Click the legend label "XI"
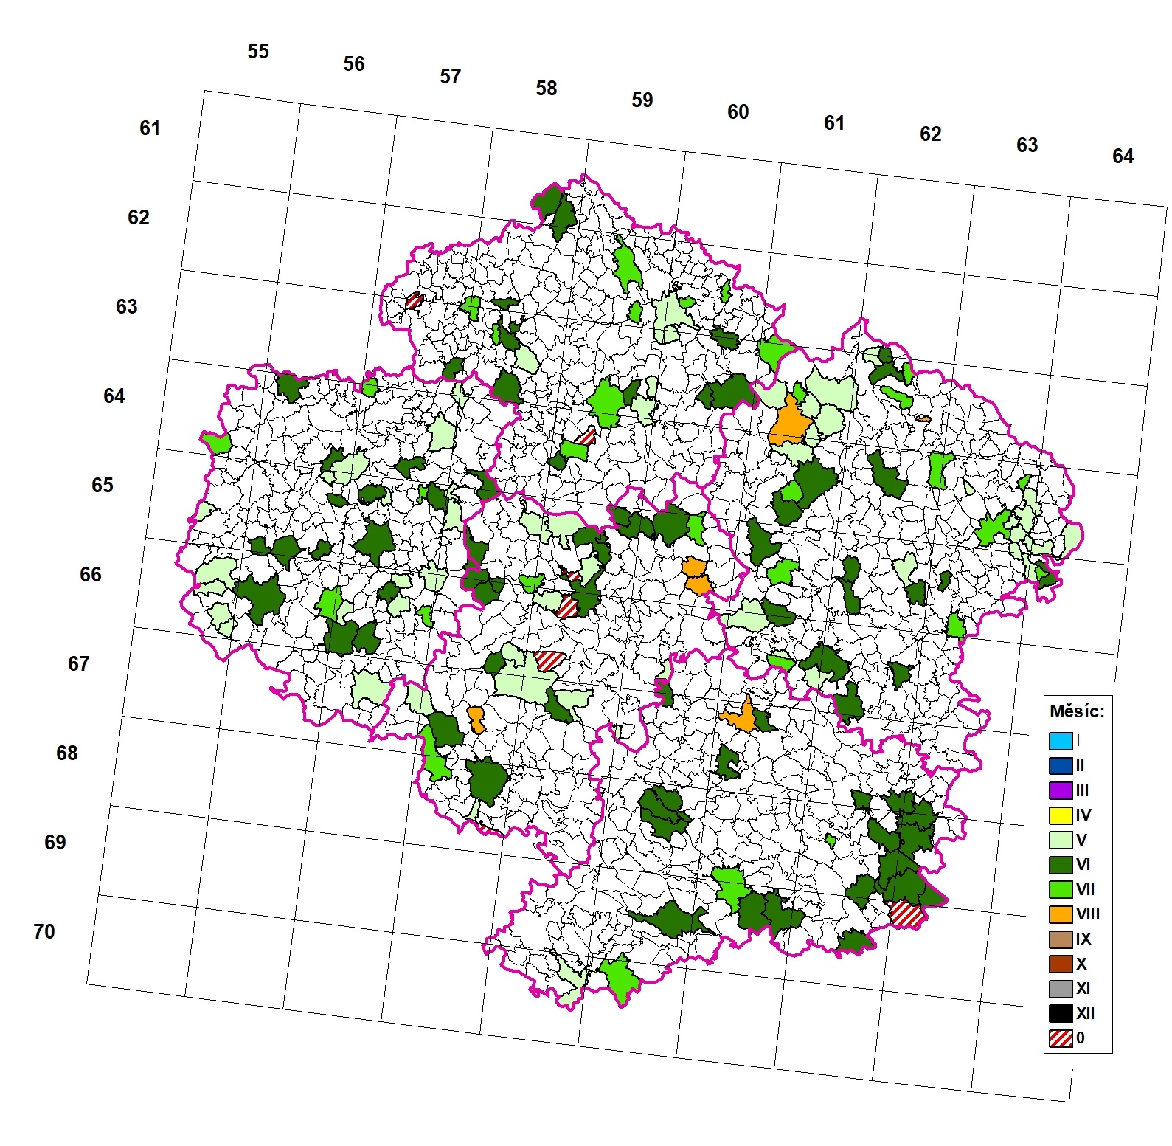 [1083, 988]
